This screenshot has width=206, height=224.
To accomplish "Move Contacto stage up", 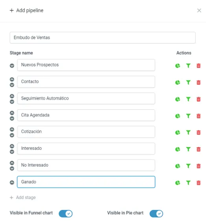I will coord(12,79).
